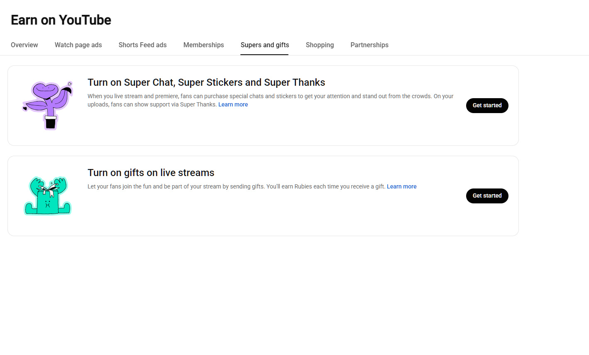Follow Learn more link about Super Thanks
Image resolution: width=589 pixels, height=355 pixels.
click(233, 105)
